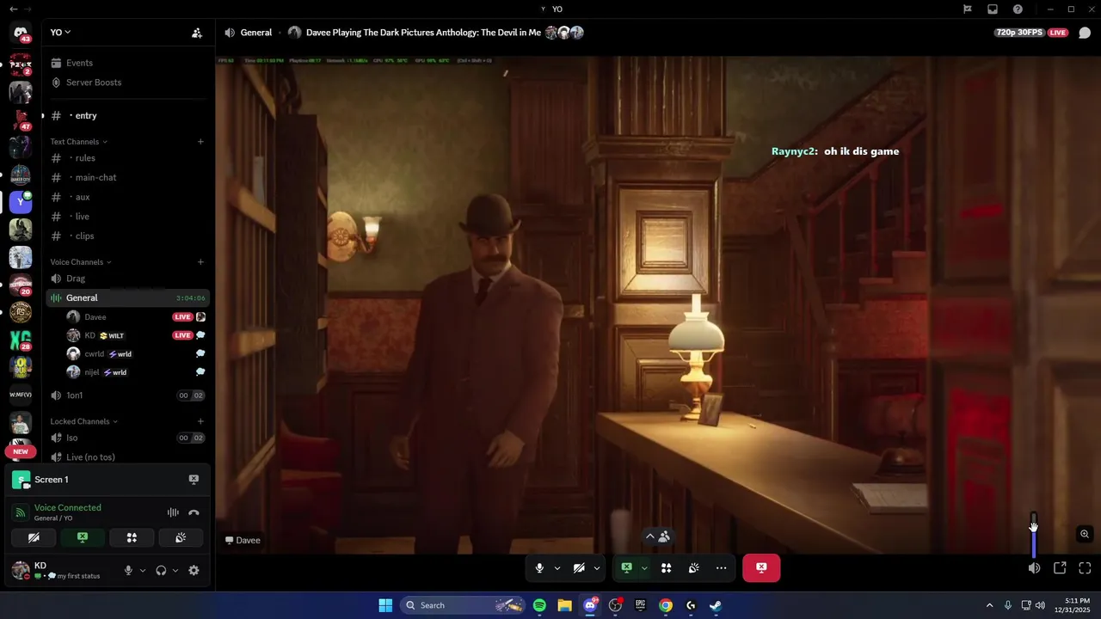Viewport: 1101px width, 619px height.
Task: Create channel plus beside Text Channels
Action: pos(200,141)
